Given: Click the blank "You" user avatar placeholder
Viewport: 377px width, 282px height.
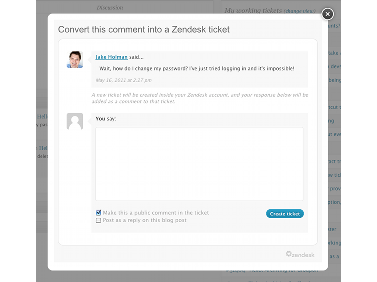Looking at the screenshot, I should coord(75,121).
